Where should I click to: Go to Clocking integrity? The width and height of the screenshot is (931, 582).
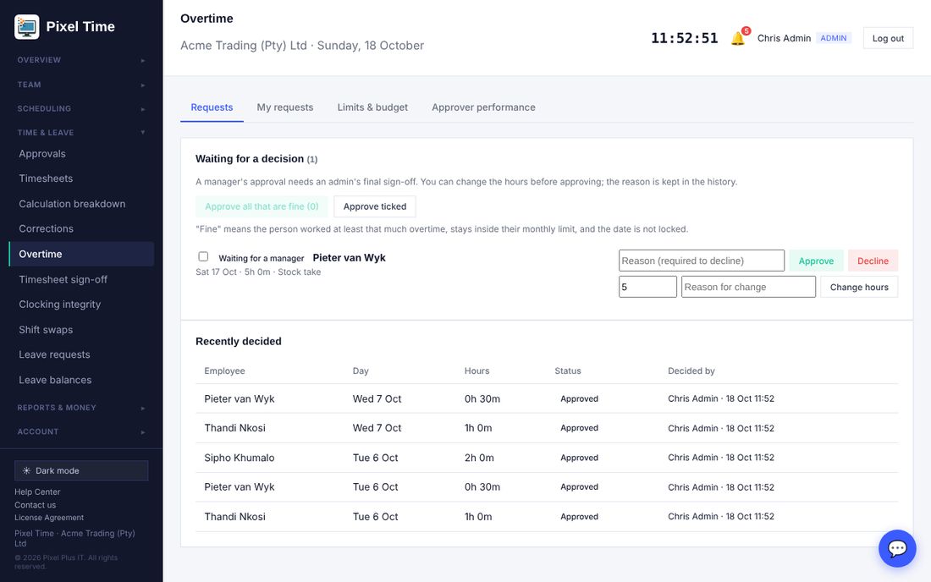click(81, 305)
